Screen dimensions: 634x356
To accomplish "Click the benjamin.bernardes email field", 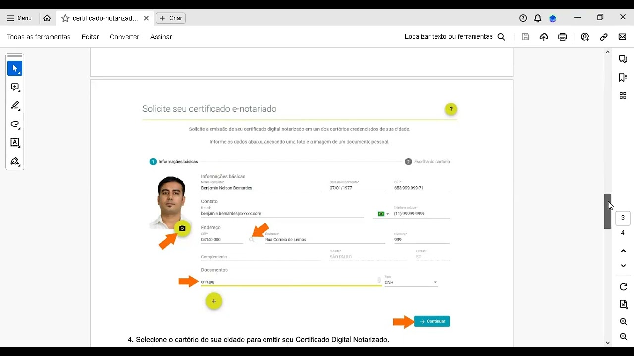I will [x=282, y=214].
